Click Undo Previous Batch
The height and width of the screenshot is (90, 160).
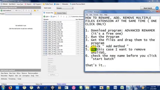coord(77,4)
